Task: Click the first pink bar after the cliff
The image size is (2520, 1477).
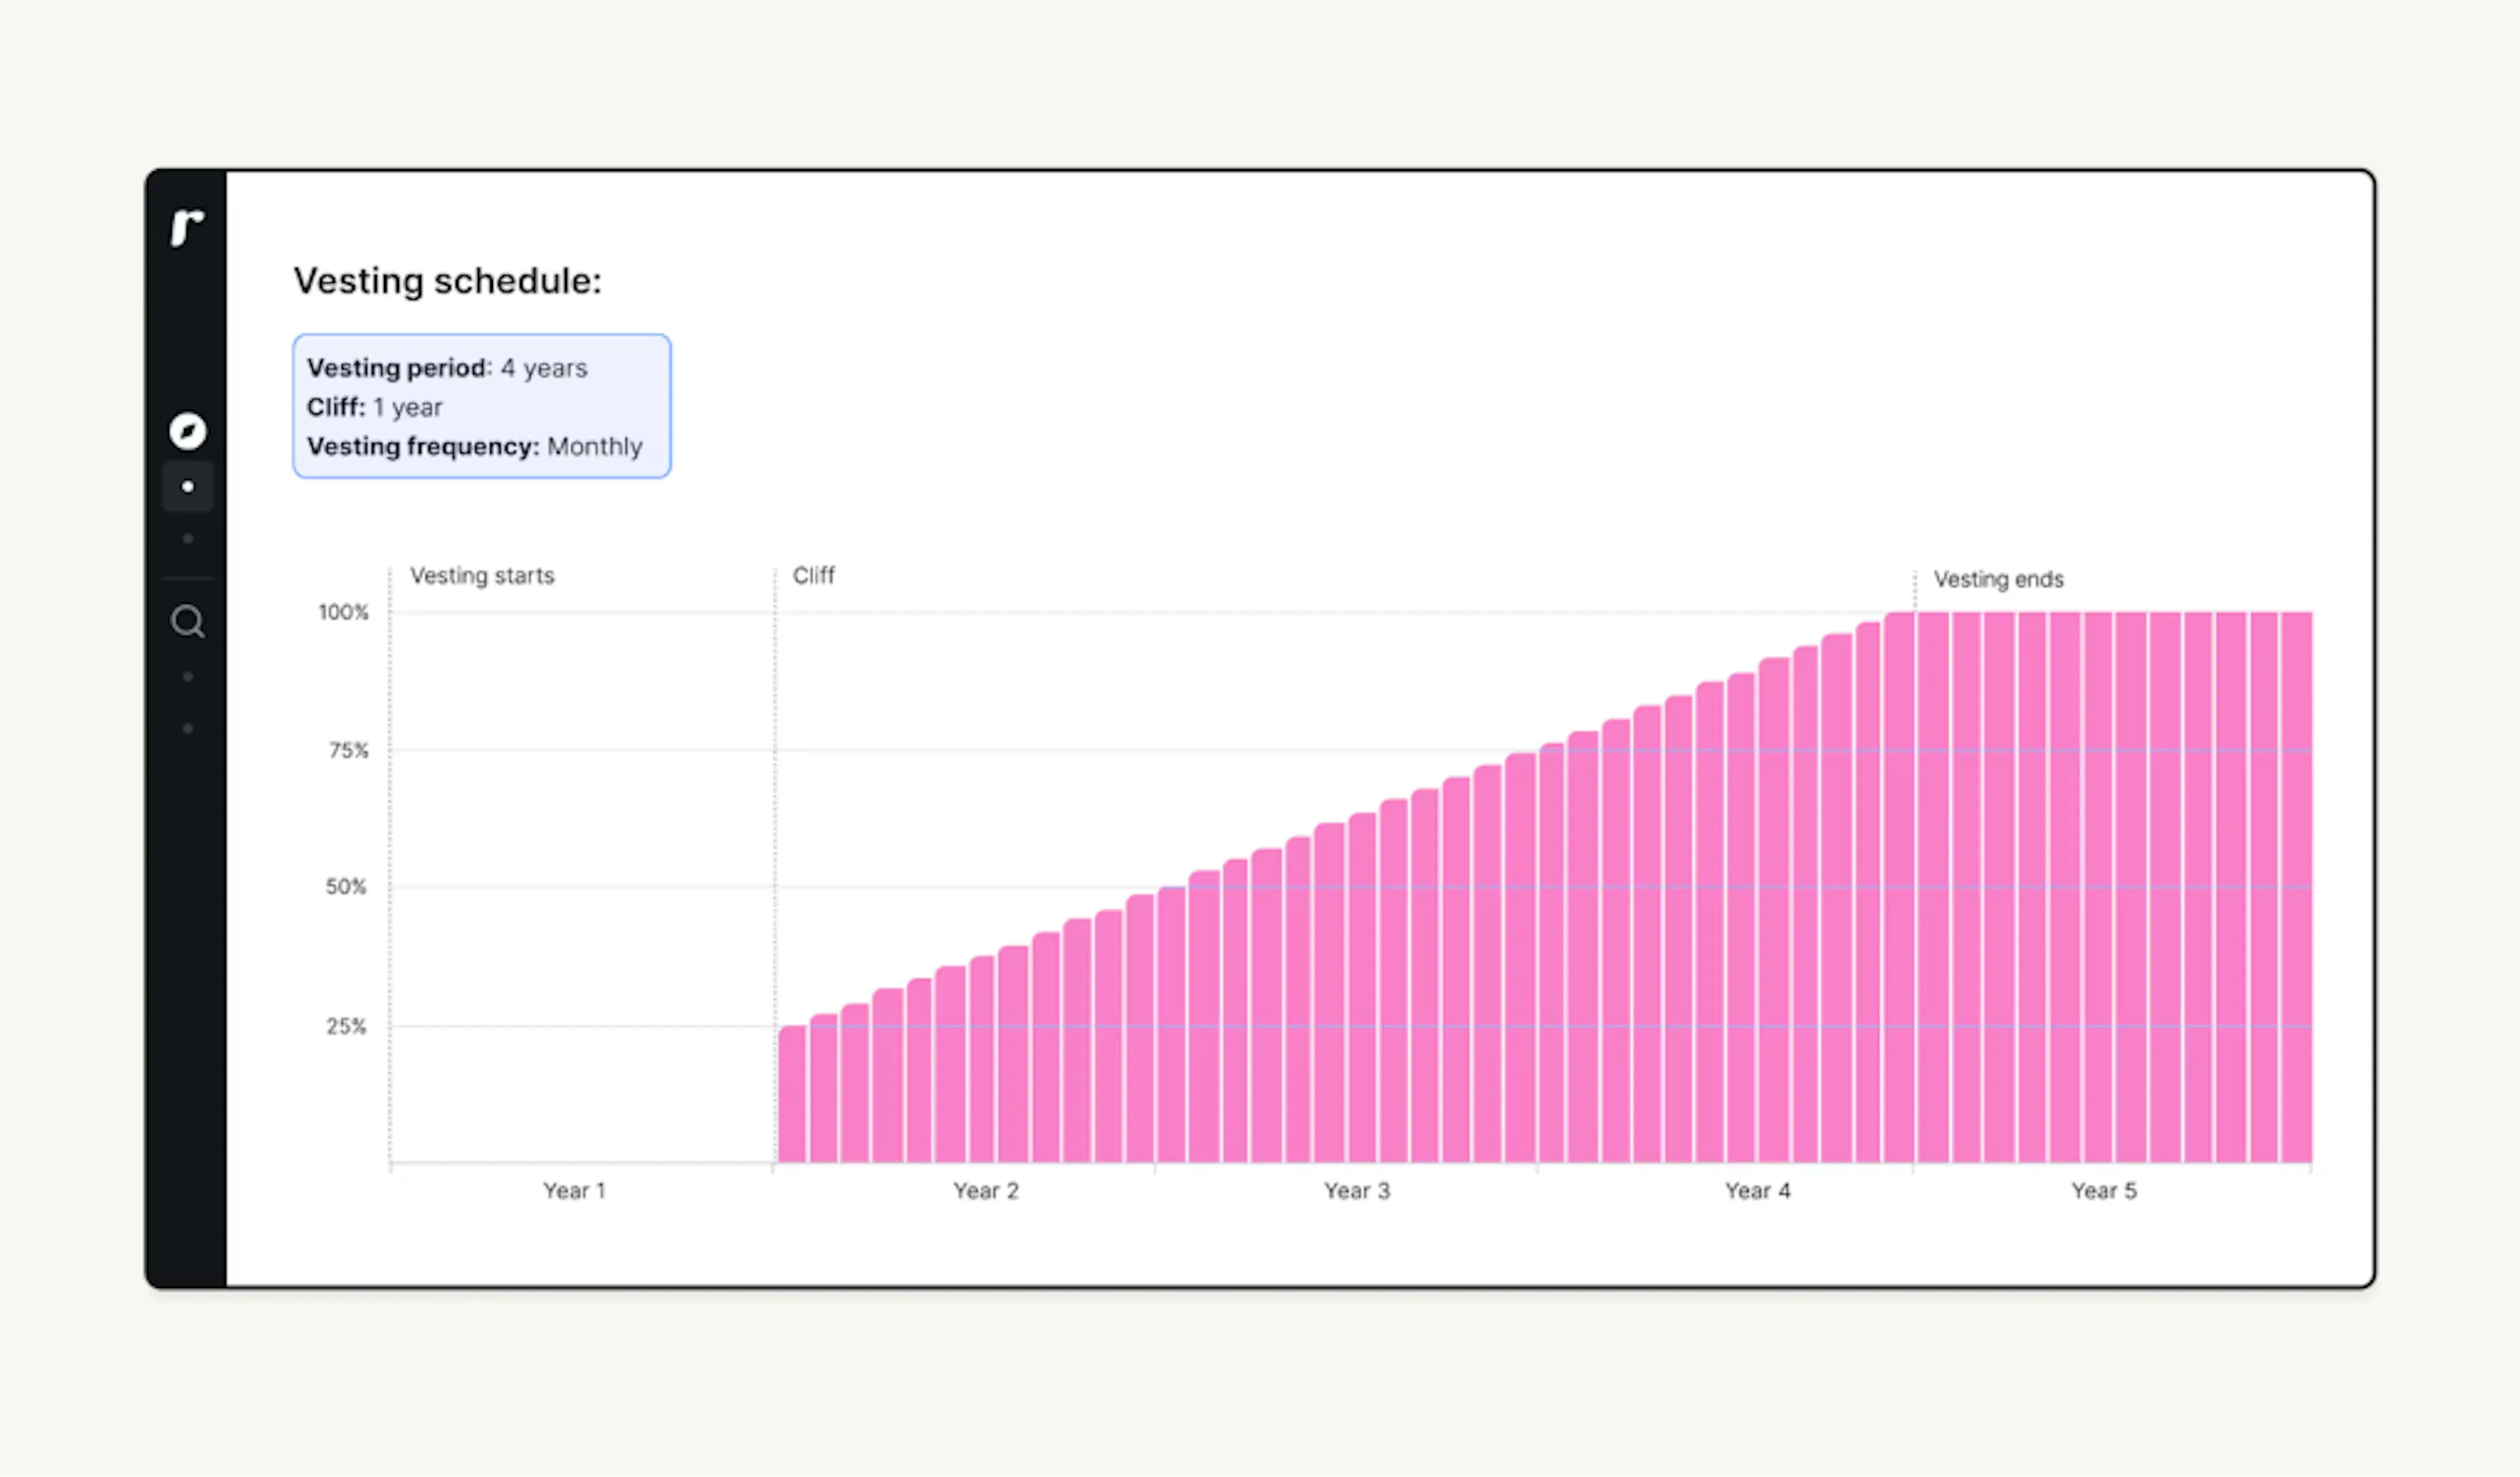Action: coord(792,1094)
